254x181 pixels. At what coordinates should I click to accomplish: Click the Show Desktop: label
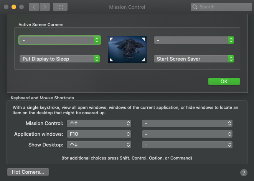(x=46, y=145)
